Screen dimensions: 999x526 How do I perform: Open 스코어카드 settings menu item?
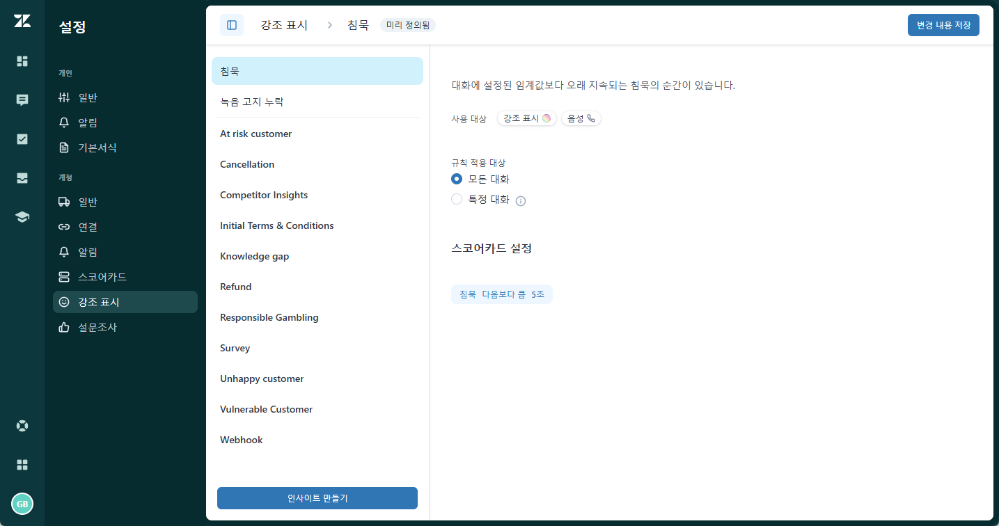pyautogui.click(x=125, y=277)
